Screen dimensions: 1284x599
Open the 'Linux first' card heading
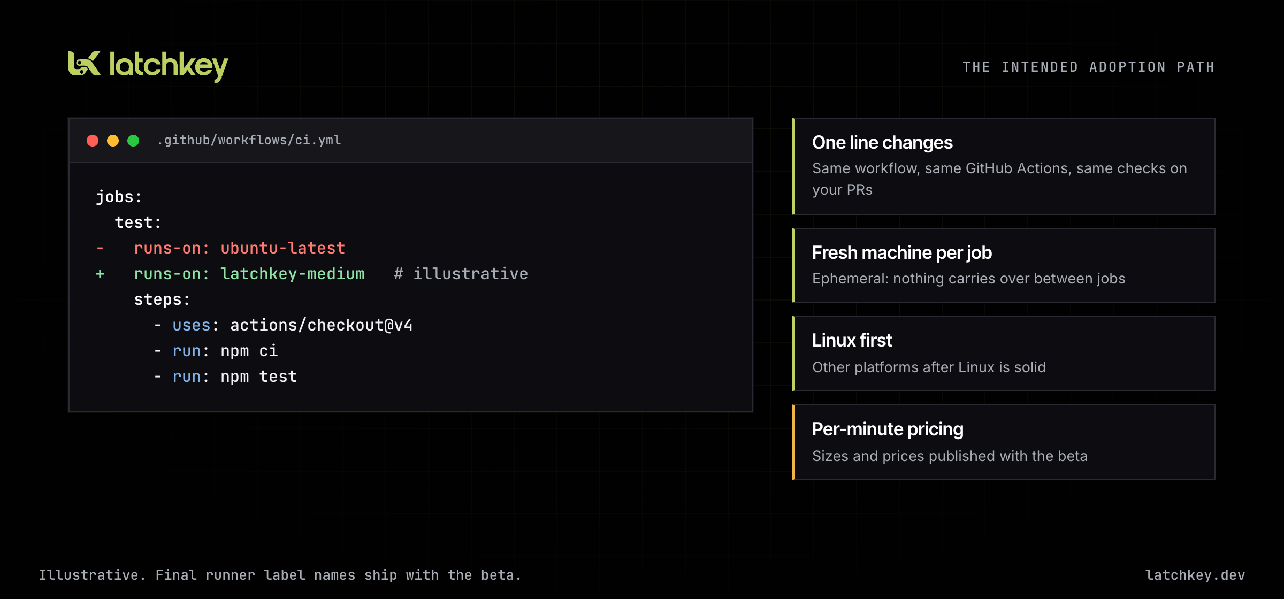[852, 341]
